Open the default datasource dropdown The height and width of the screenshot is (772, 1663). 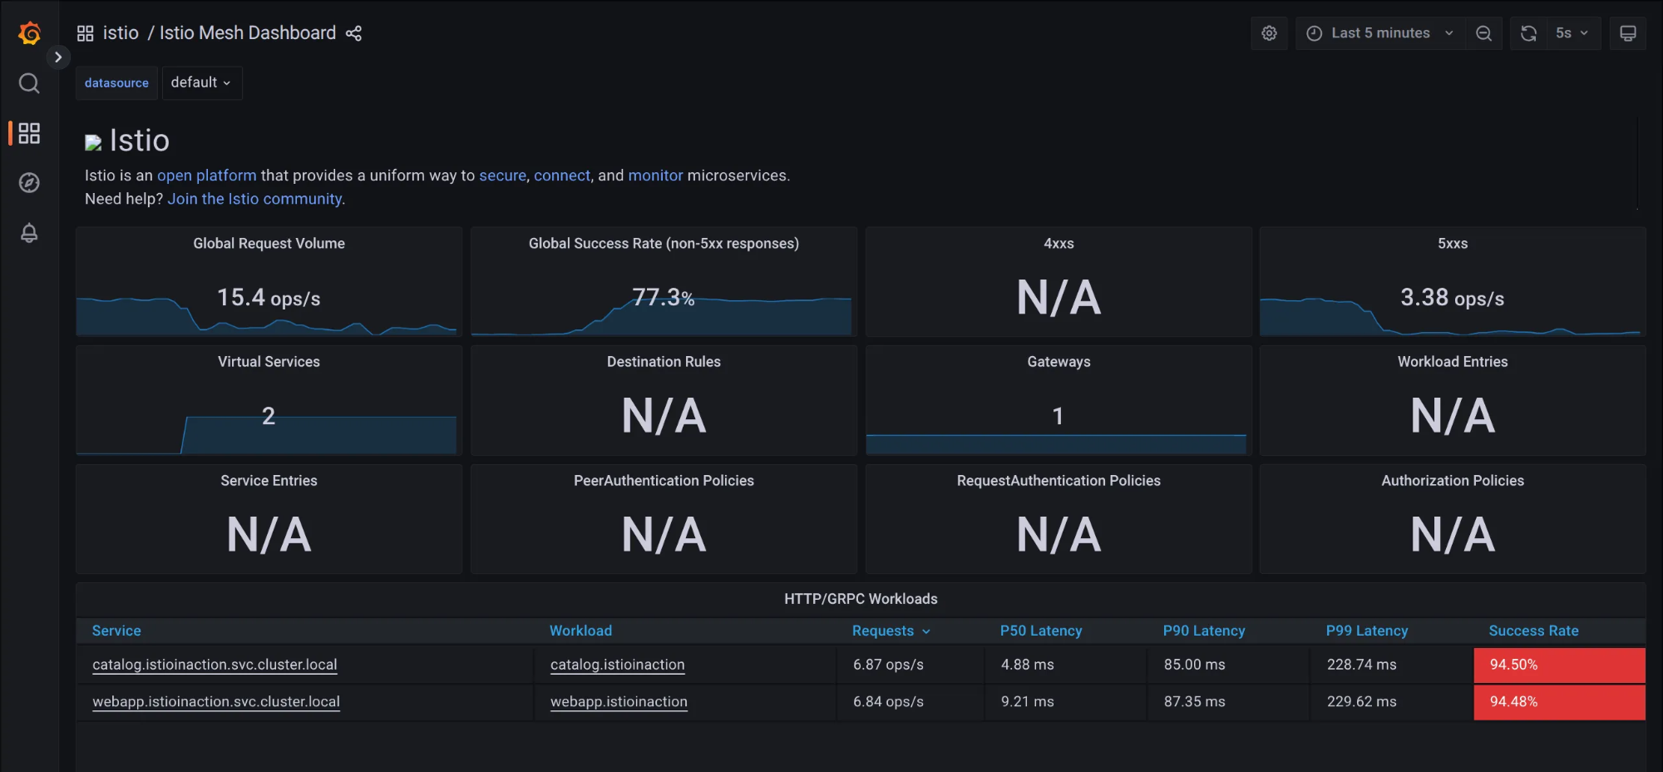coord(201,82)
